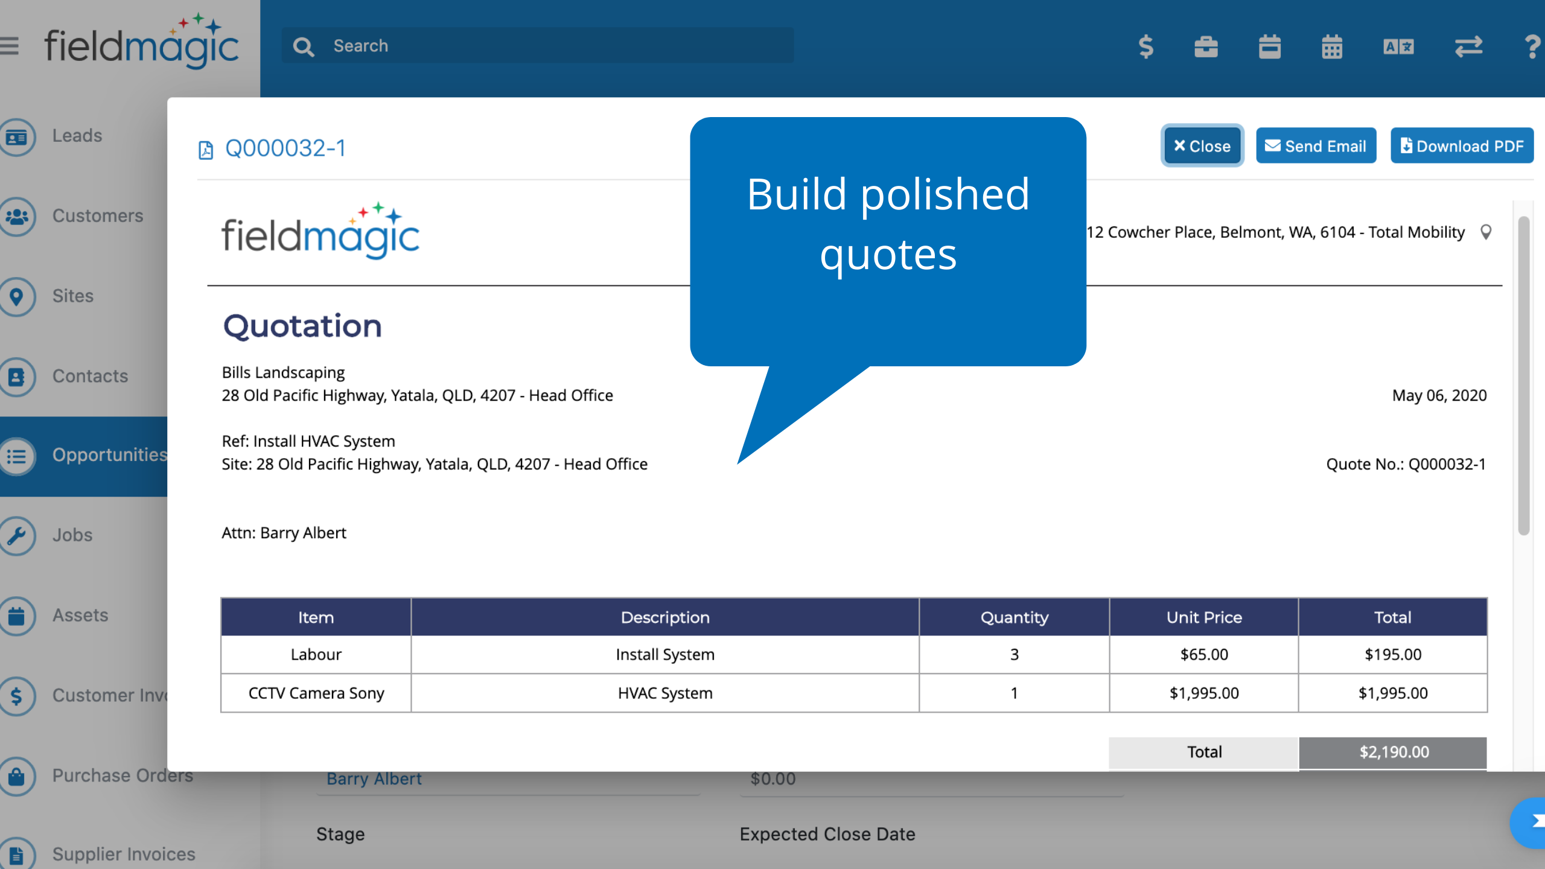Click the $195.00 total cell
Viewport: 1545px width, 869px height.
point(1393,655)
